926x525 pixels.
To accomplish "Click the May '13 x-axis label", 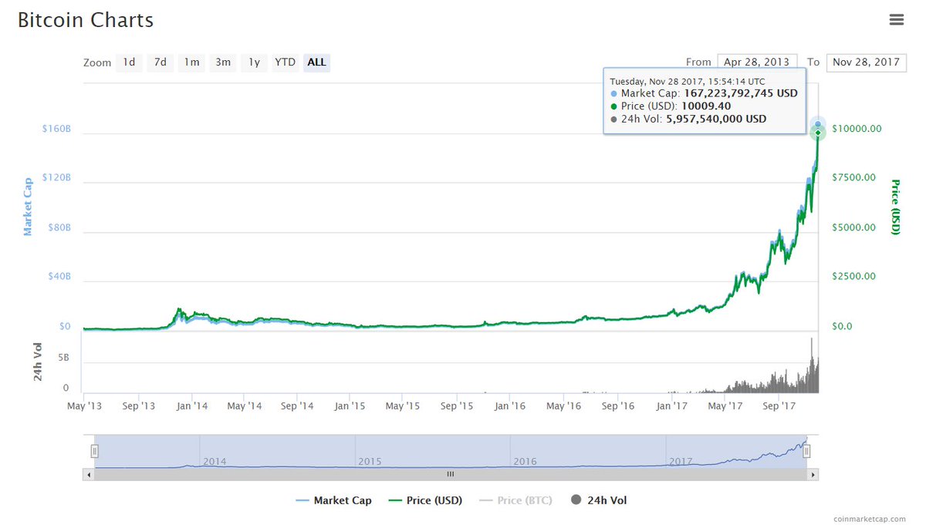I will click(85, 406).
